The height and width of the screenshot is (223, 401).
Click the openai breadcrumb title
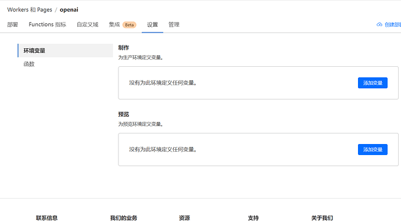[x=69, y=10]
